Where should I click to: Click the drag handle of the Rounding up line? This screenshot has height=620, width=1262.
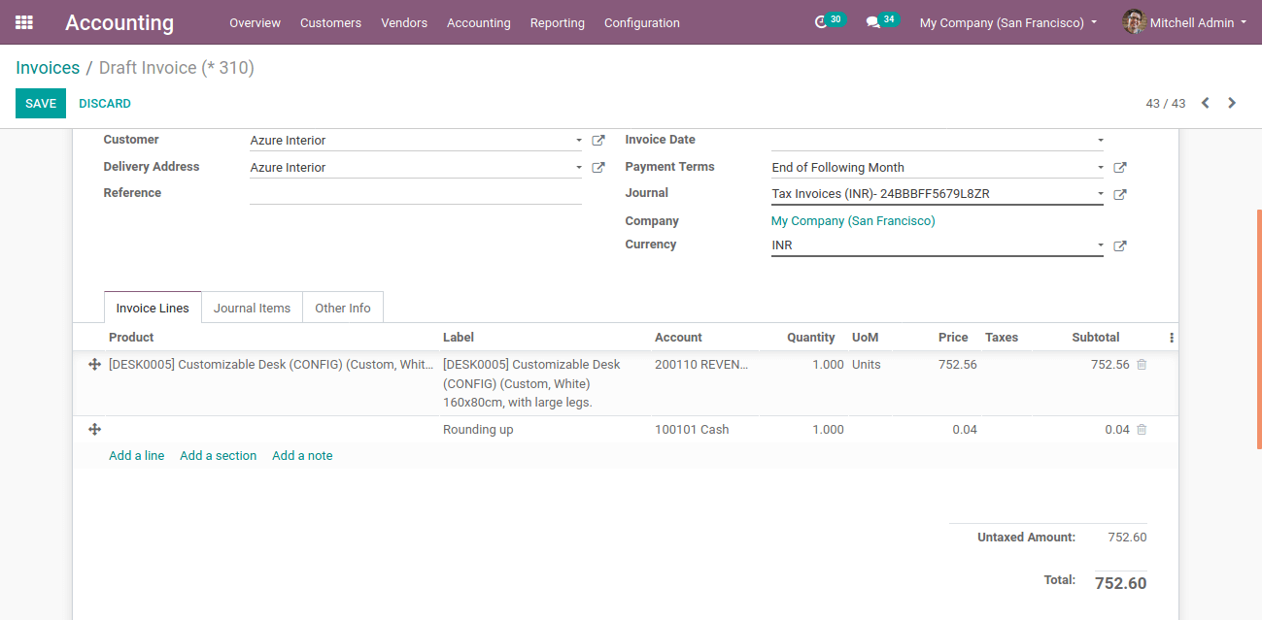94,430
